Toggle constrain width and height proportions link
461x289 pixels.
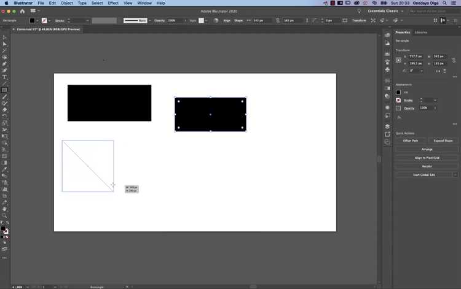click(x=454, y=60)
